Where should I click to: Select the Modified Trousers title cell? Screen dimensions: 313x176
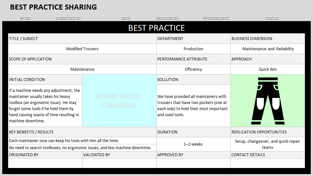pos(82,49)
